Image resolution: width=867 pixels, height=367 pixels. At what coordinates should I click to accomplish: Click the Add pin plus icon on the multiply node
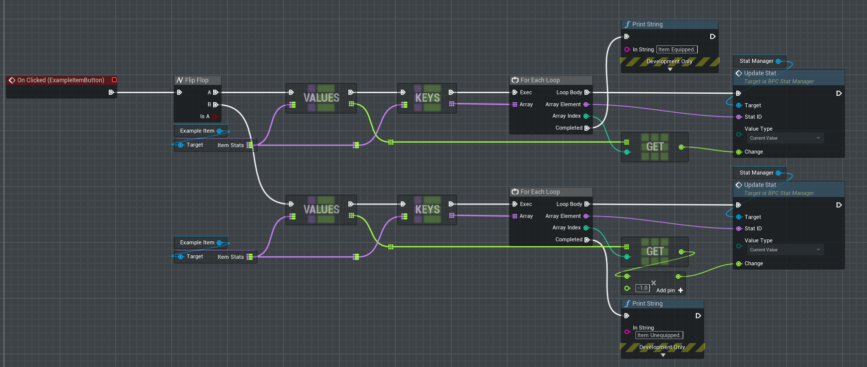[680, 290]
